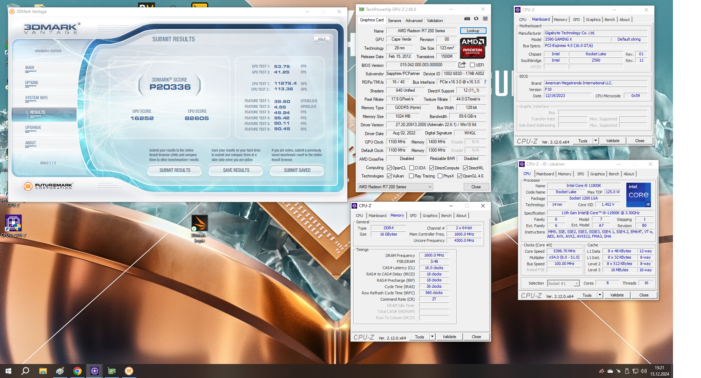Click the TechPowerUp GPU-Z title bar icon
Viewport: 701px width, 378px height.
coord(361,9)
